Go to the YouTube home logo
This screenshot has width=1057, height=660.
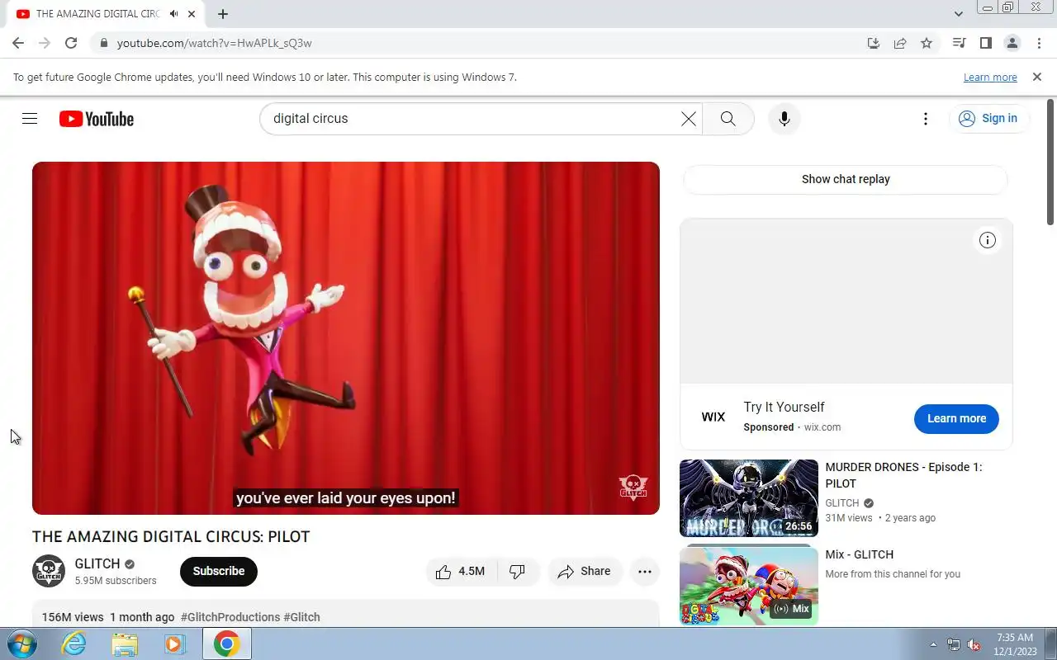(x=97, y=119)
